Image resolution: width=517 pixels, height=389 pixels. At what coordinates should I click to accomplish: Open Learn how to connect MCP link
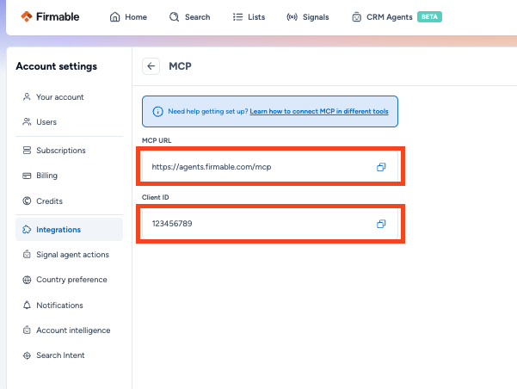[x=319, y=111]
